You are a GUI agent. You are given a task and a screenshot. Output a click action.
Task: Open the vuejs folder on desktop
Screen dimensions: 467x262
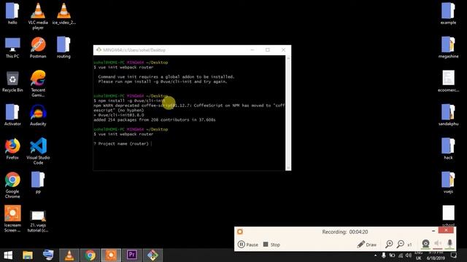[448, 183]
